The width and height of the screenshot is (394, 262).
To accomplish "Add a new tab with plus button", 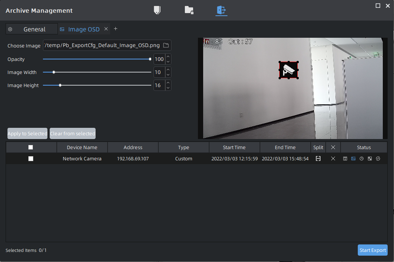I will pyautogui.click(x=115, y=29).
